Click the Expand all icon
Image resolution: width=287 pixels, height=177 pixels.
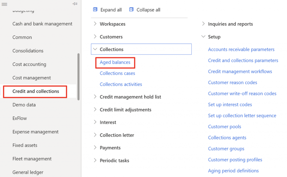click(x=95, y=9)
